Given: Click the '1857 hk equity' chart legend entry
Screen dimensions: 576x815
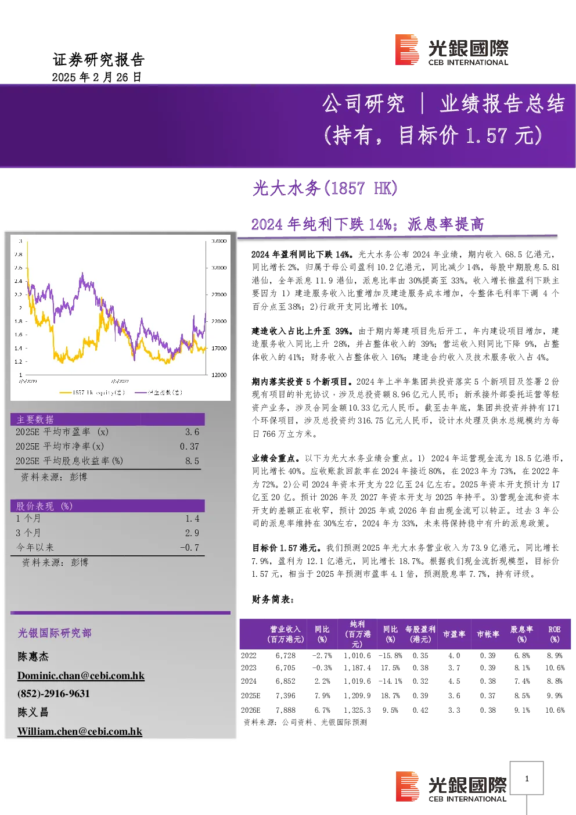Looking at the screenshot, I should (92, 393).
